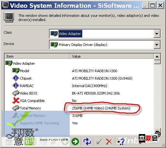
Task: Click the red X cancel icon
Action: [109, 142]
